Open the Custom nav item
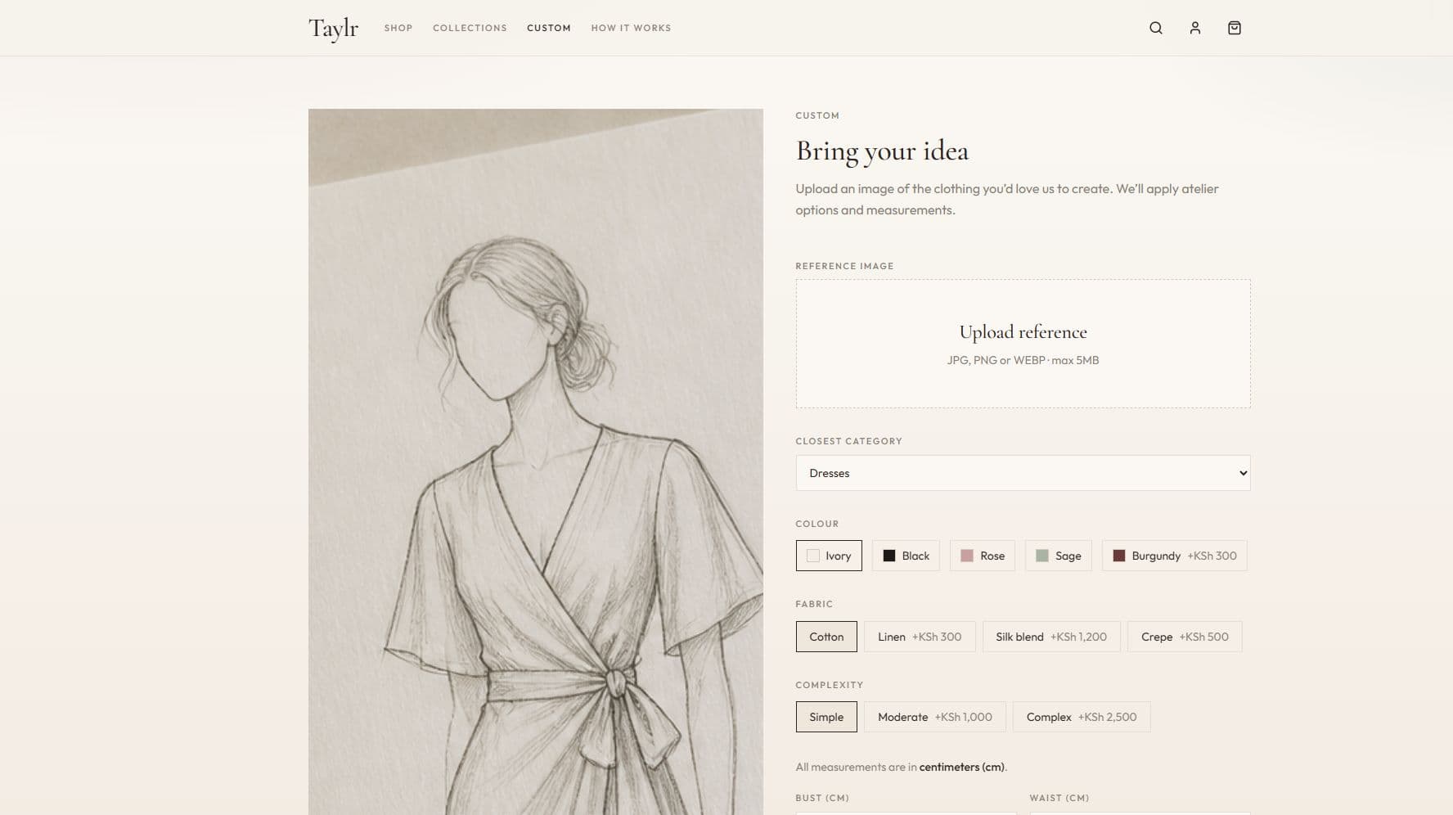Screen dimensions: 1453x815 (x=549, y=28)
